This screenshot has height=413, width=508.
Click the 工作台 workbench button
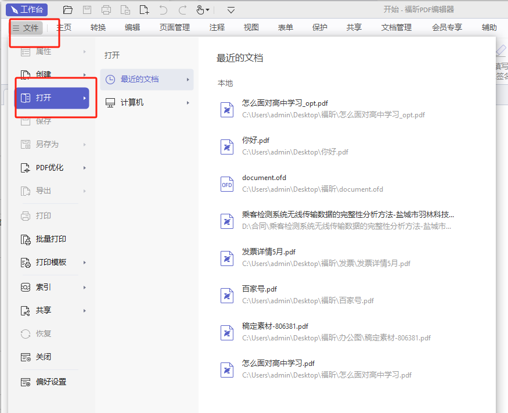coord(27,10)
